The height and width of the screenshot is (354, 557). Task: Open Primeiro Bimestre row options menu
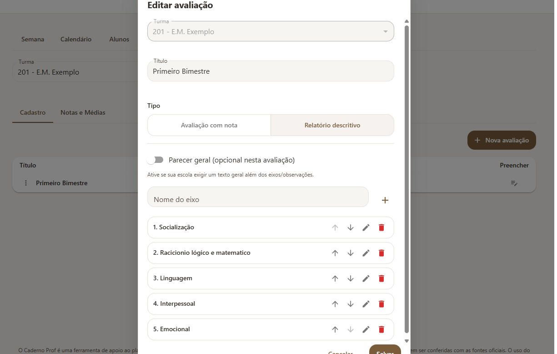click(26, 183)
